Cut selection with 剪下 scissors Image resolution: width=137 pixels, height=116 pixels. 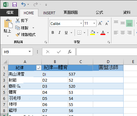pyautogui.click(x=22, y=21)
